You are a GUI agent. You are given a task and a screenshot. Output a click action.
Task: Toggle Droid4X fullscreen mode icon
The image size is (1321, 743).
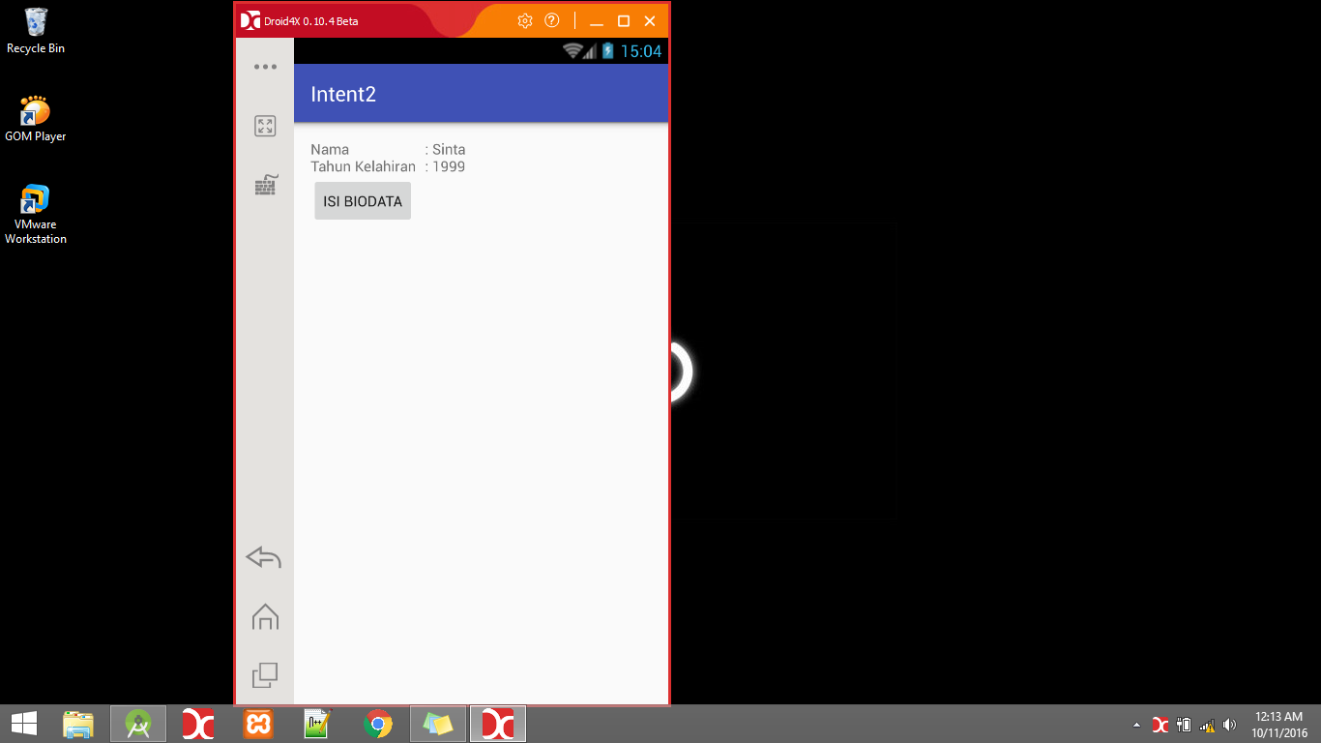(x=265, y=126)
